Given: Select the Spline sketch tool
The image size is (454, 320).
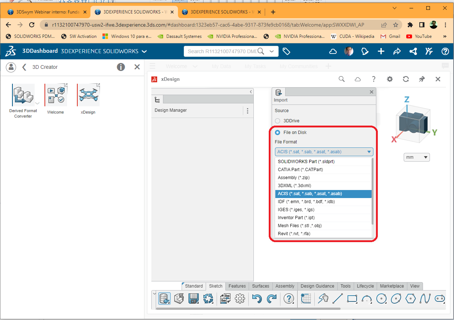Looking at the screenshot, I should point(426,299).
